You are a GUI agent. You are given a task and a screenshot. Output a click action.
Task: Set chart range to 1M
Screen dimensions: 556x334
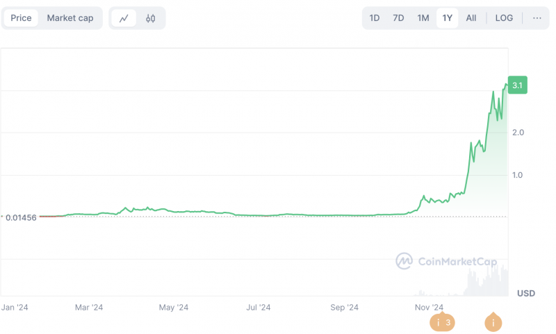tap(423, 18)
